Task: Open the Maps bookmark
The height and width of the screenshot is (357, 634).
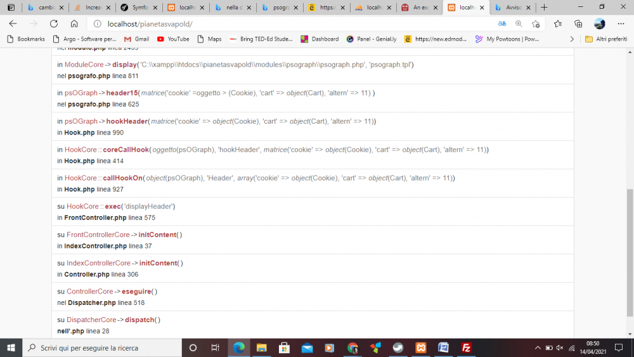Action: coord(209,39)
